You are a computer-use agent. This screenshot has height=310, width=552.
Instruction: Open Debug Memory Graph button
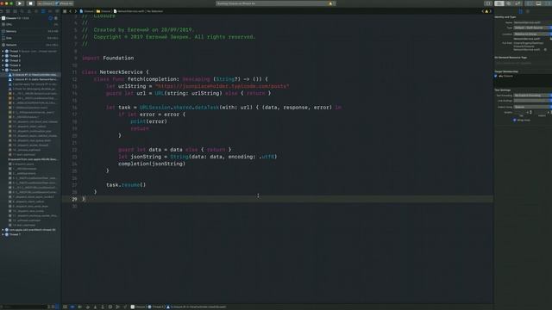coord(117,307)
